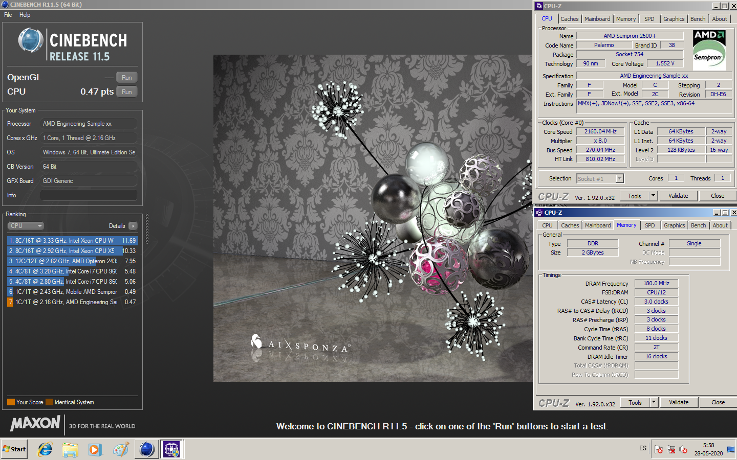Click the MAXON logo
Viewport: 737px width, 460px height.
[35, 423]
